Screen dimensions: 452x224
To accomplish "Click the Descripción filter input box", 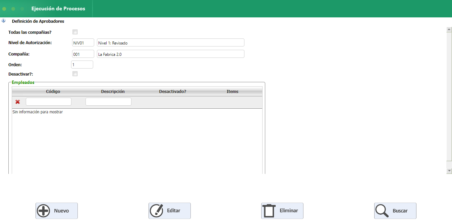I will pos(108,102).
